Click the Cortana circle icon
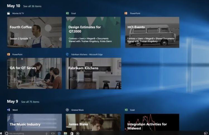 pyautogui.click(x=6, y=133)
